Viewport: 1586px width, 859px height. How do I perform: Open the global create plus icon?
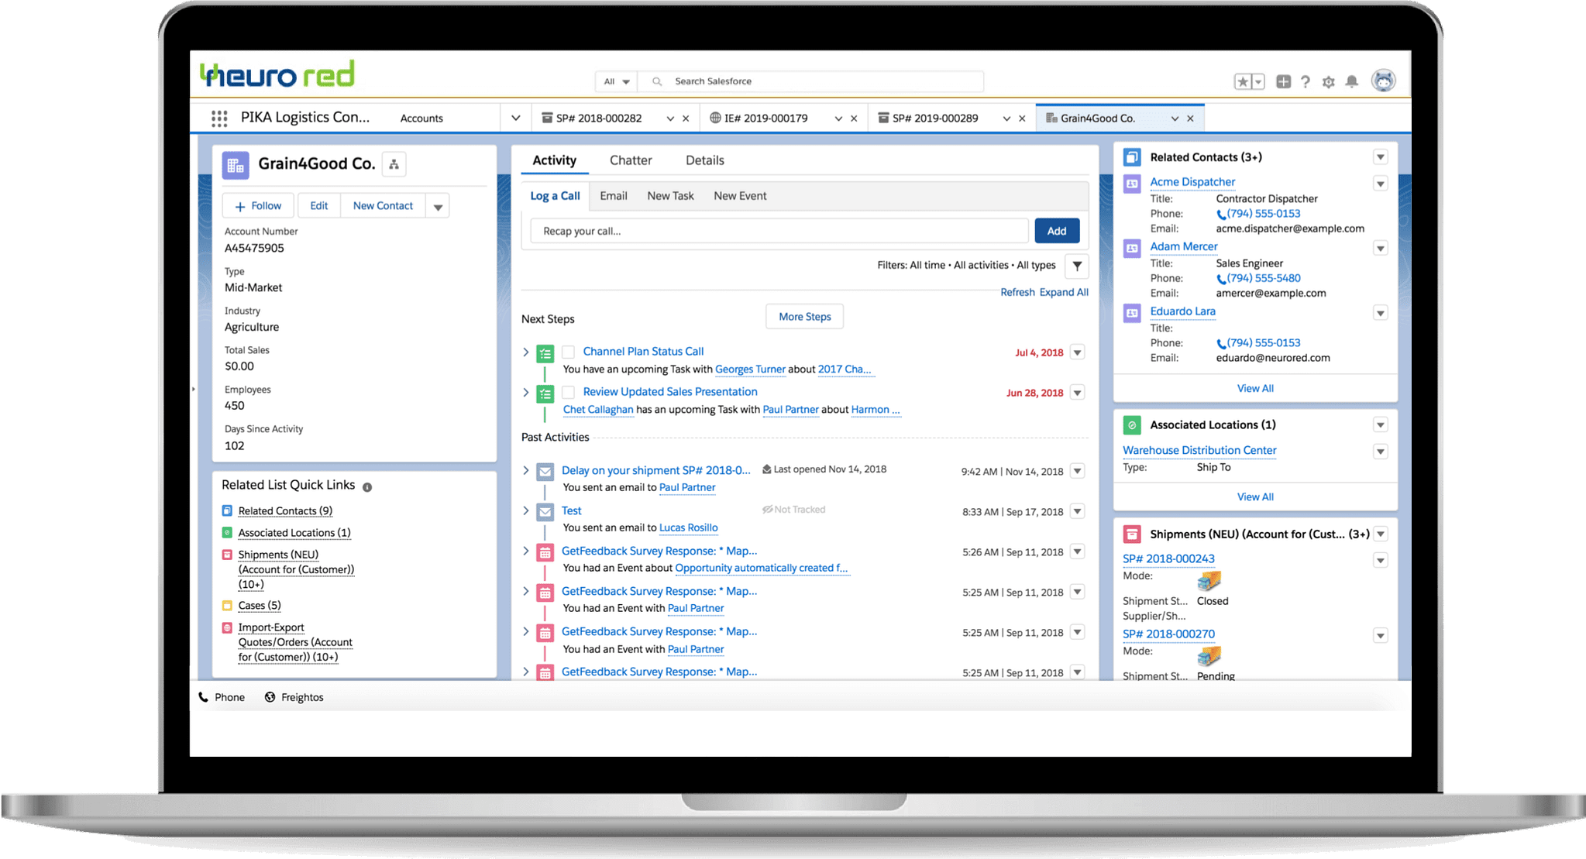pos(1283,81)
